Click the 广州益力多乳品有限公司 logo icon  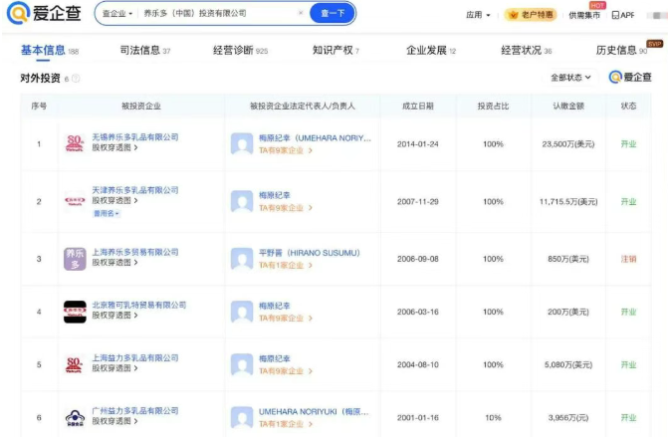click(75, 417)
